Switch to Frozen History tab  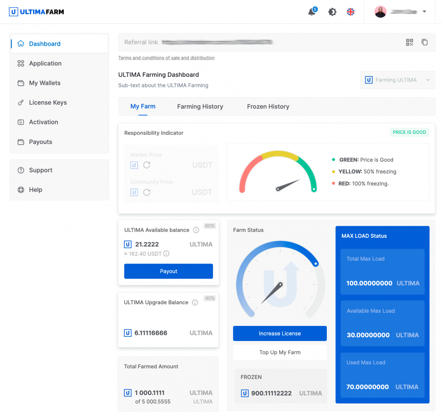[268, 107]
